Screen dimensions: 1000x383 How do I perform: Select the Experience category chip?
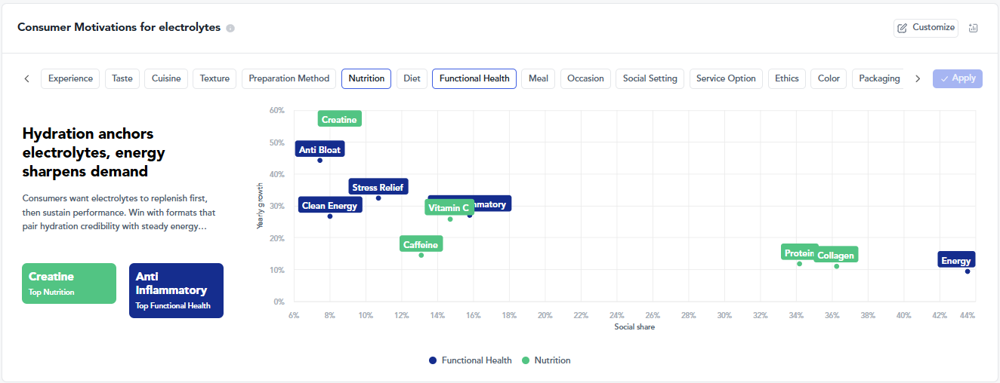[70, 78]
